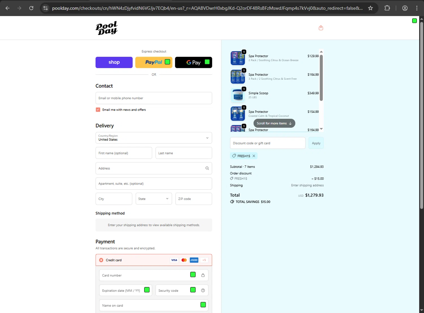The width and height of the screenshot is (424, 313).
Task: Show the +5 additional card types
Action: click(x=204, y=260)
